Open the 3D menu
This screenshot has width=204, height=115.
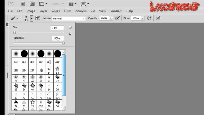pos(93,11)
